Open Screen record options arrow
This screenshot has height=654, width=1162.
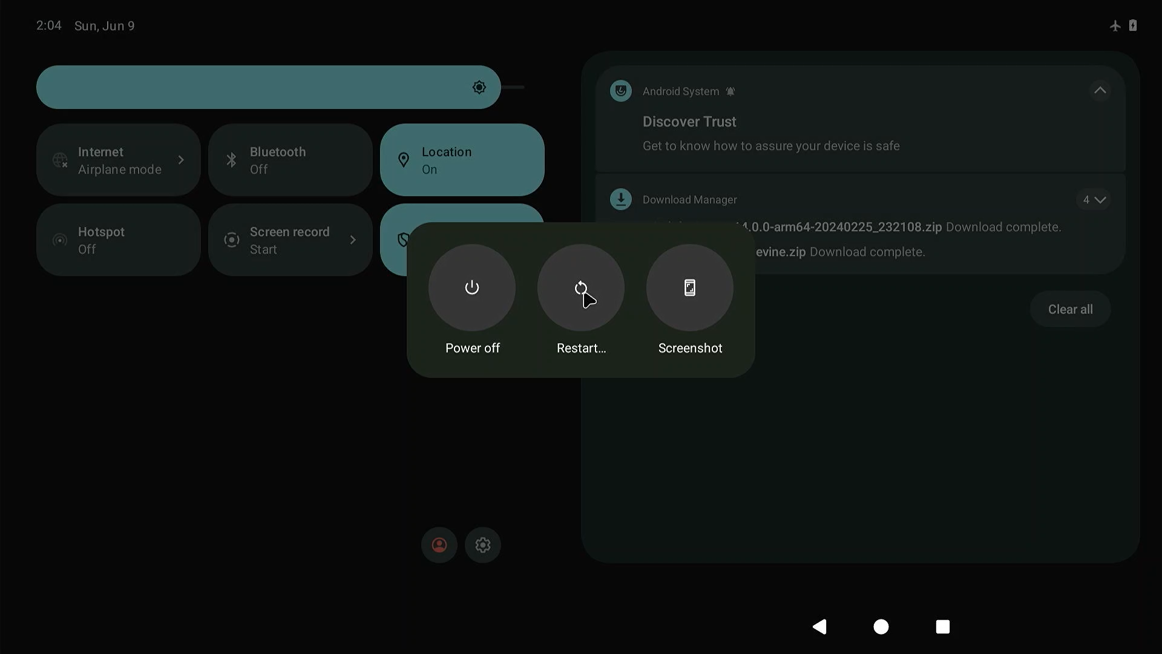[353, 240]
